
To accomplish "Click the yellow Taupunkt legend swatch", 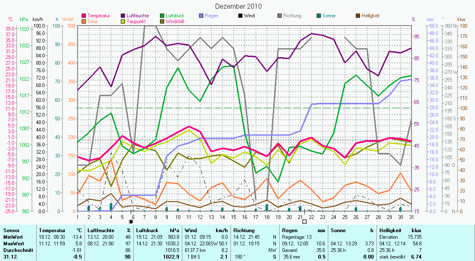I will [x=124, y=21].
